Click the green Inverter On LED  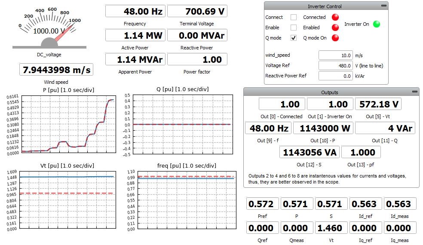pos(377,24)
